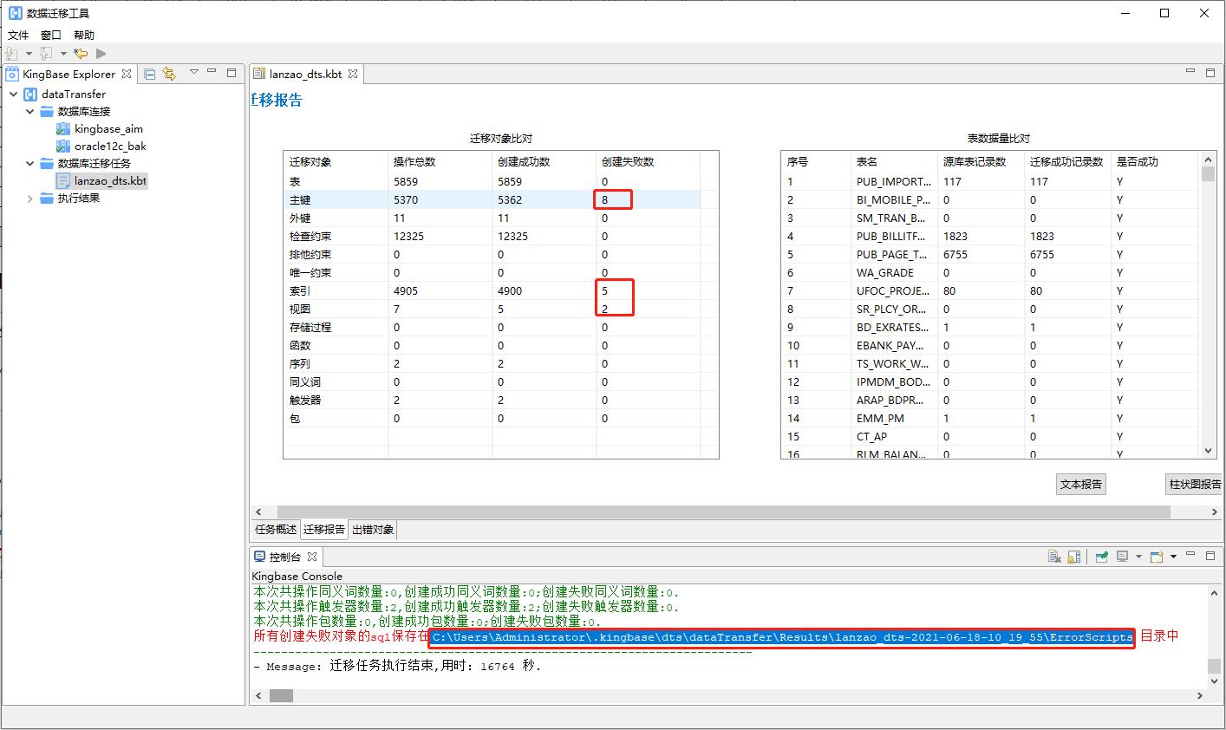The width and height of the screenshot is (1226, 730).
Task: Click data table vertical scrollbar down arrow
Action: (x=1209, y=451)
